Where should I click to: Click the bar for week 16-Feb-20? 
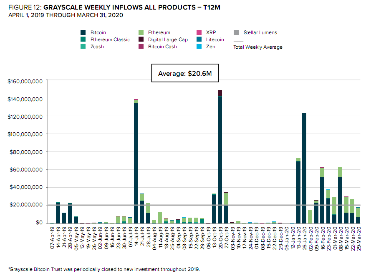pos(322,196)
